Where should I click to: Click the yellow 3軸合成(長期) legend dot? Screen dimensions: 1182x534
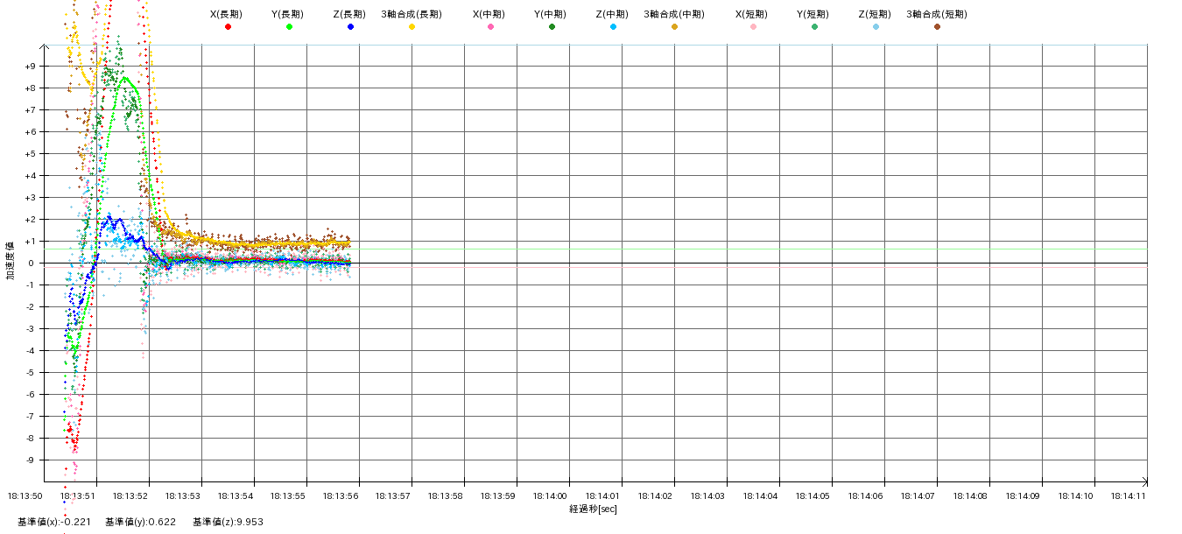coord(412,27)
